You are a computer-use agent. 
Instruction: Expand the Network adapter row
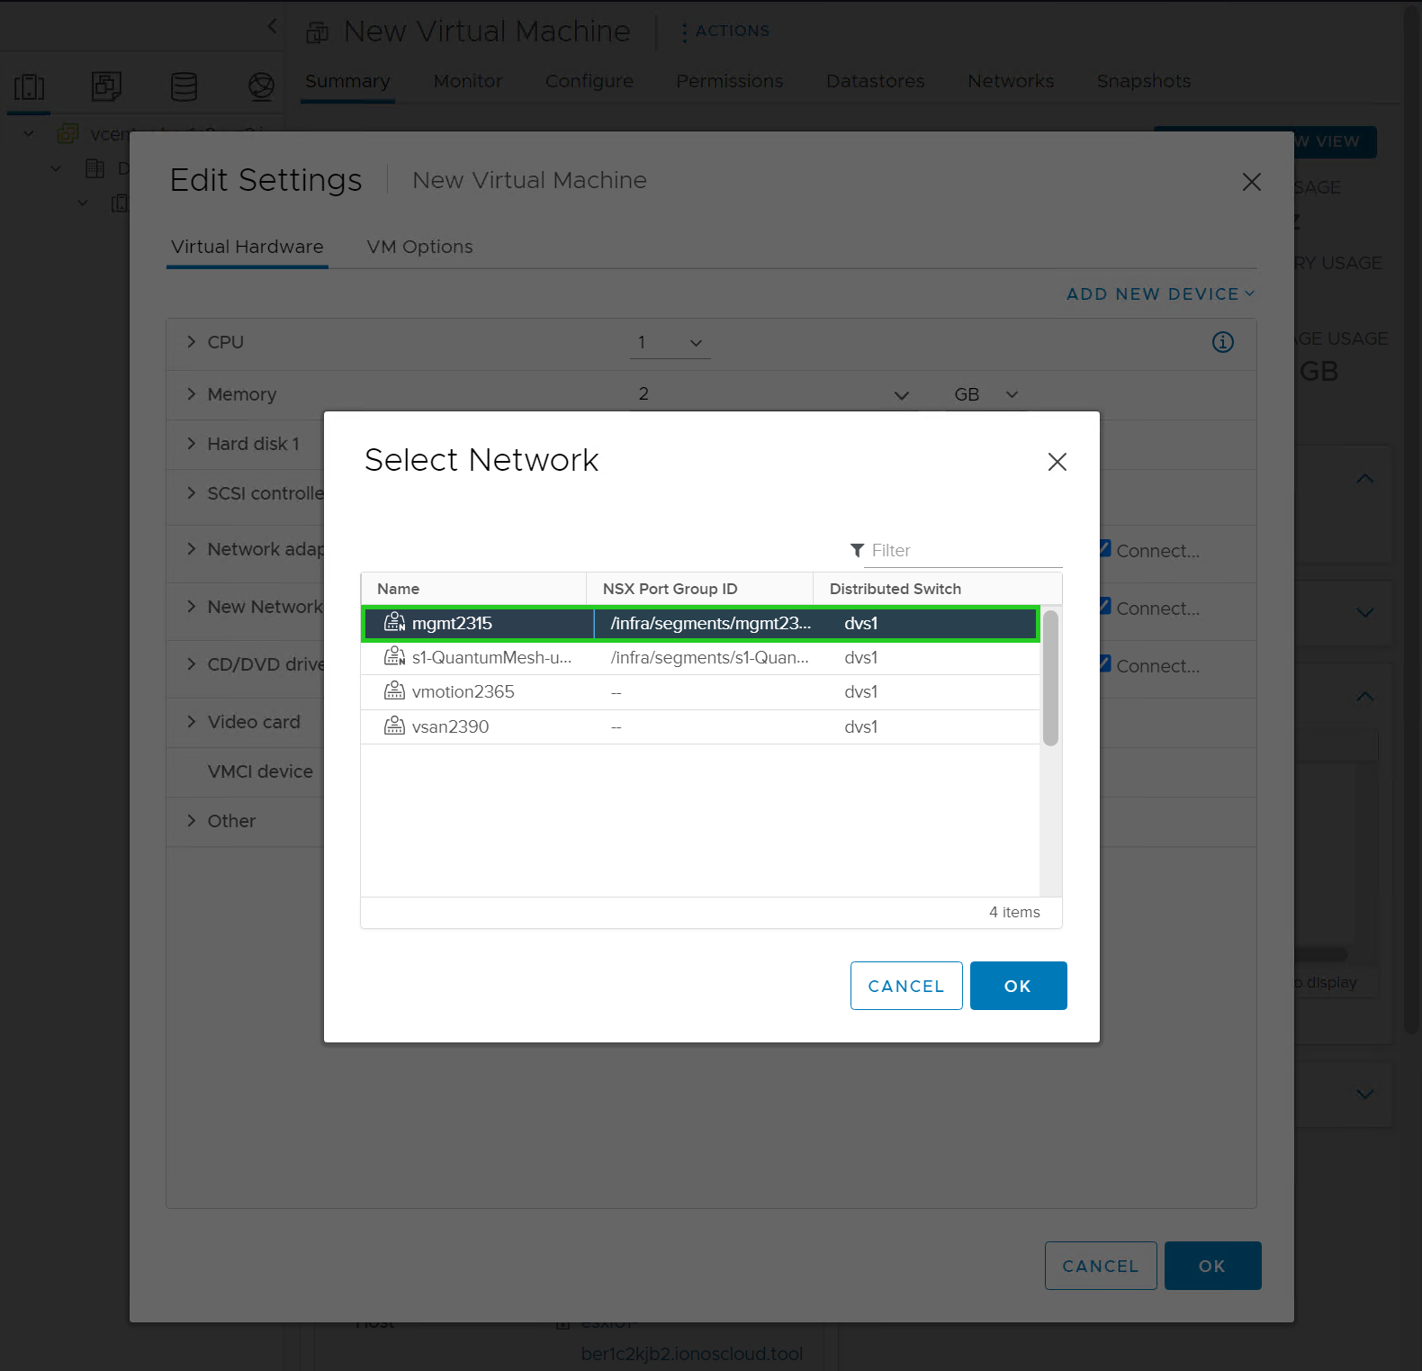click(191, 549)
